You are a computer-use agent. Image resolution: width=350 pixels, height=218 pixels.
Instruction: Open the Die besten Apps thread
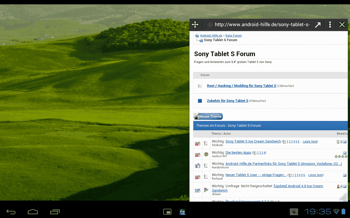coord(238,152)
